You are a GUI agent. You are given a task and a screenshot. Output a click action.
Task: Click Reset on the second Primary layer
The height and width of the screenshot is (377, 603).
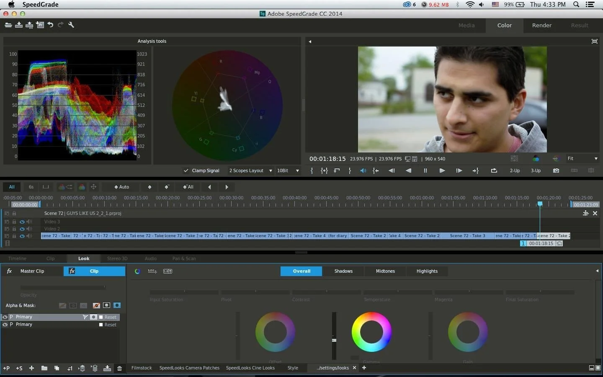[110, 325]
